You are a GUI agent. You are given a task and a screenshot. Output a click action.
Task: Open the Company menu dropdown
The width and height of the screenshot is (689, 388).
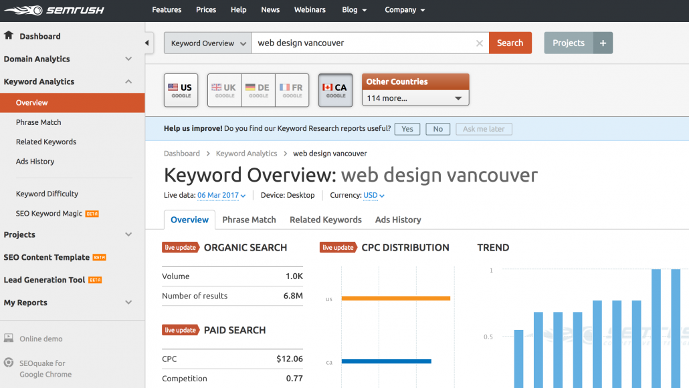(405, 9)
